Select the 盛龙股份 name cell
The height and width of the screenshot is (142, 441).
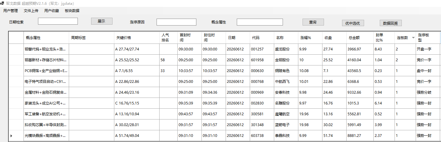[x=286, y=49]
